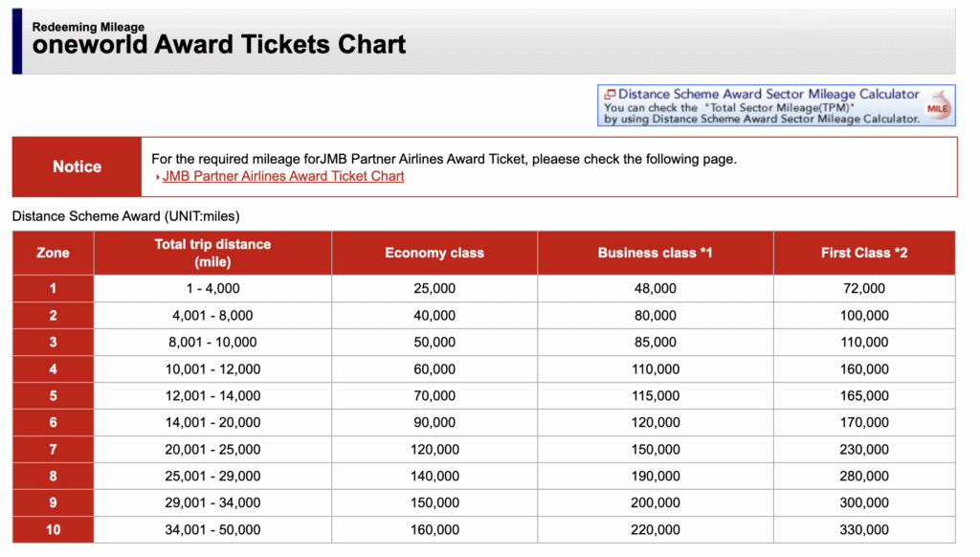Image resolution: width=980 pixels, height=557 pixels.
Task: Select the Zone column header
Action: click(x=52, y=252)
